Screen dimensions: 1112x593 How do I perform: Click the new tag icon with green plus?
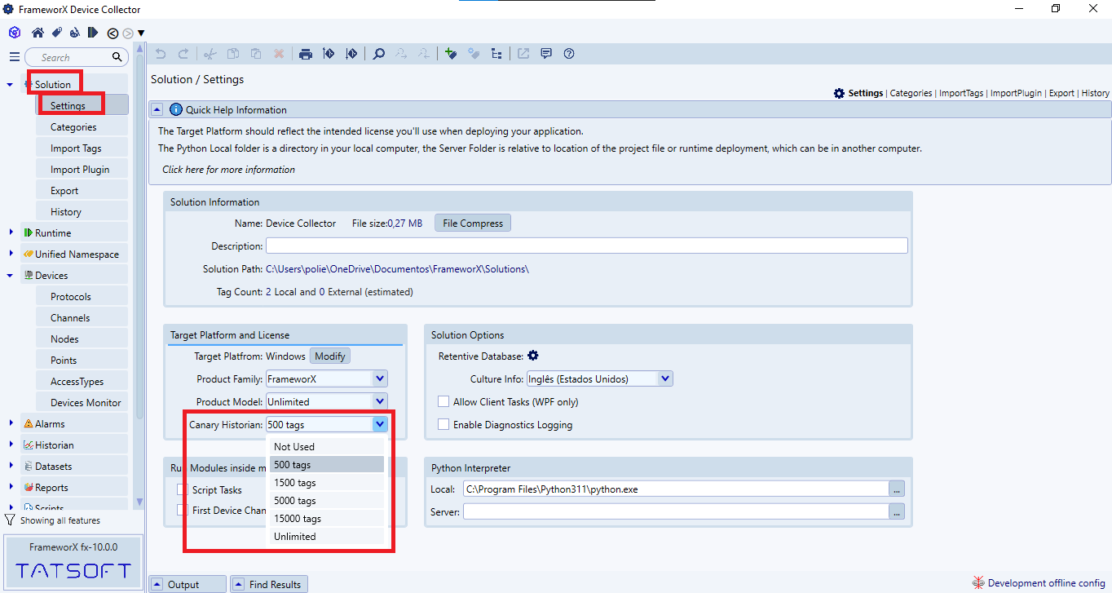[451, 54]
